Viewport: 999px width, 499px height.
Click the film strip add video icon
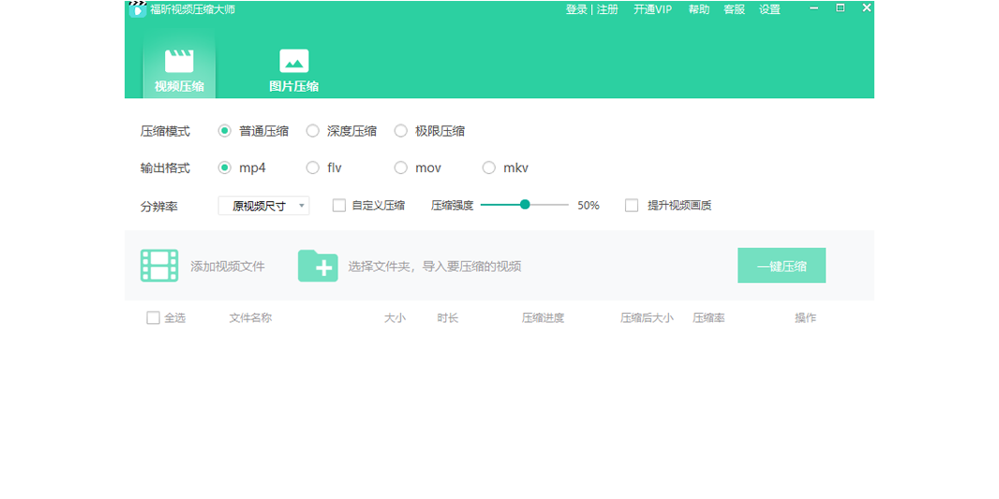159,266
